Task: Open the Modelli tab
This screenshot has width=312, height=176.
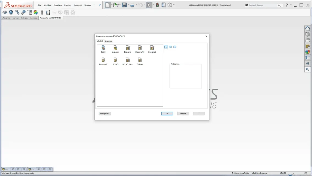Action: click(x=100, y=41)
